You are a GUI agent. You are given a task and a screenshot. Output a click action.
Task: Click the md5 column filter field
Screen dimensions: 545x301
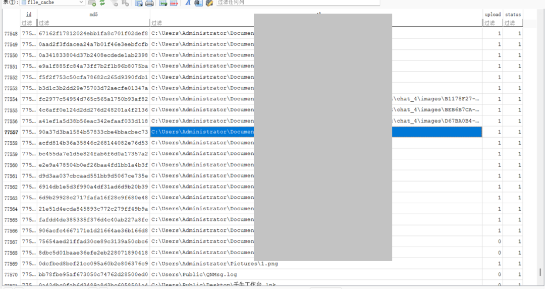[x=93, y=23]
